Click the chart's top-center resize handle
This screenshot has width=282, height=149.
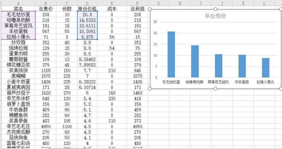coord(215,9)
